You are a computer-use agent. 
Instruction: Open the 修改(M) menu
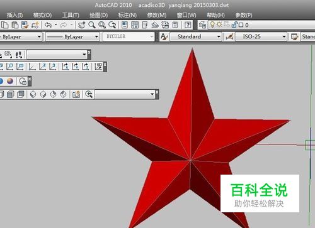(x=157, y=15)
